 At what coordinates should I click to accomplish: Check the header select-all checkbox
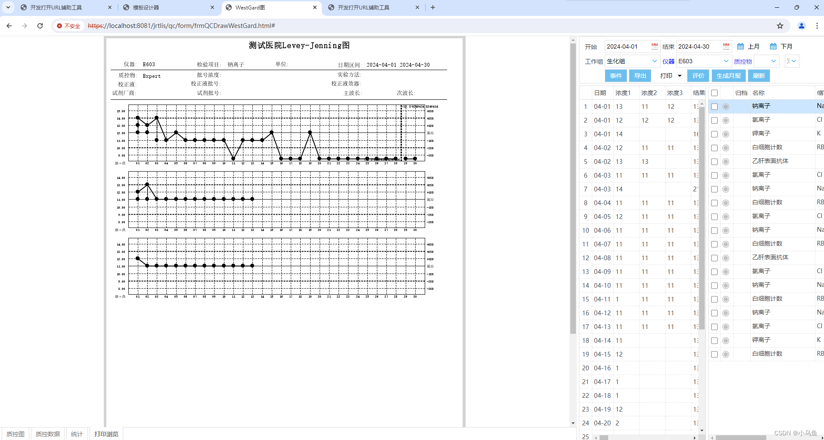[x=714, y=93]
